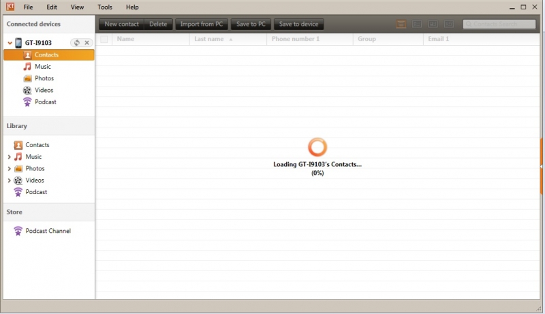Open the View menu

[77, 7]
